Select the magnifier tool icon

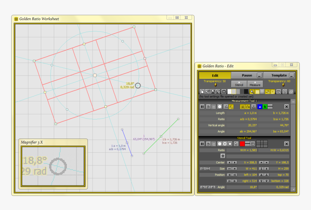(252, 91)
